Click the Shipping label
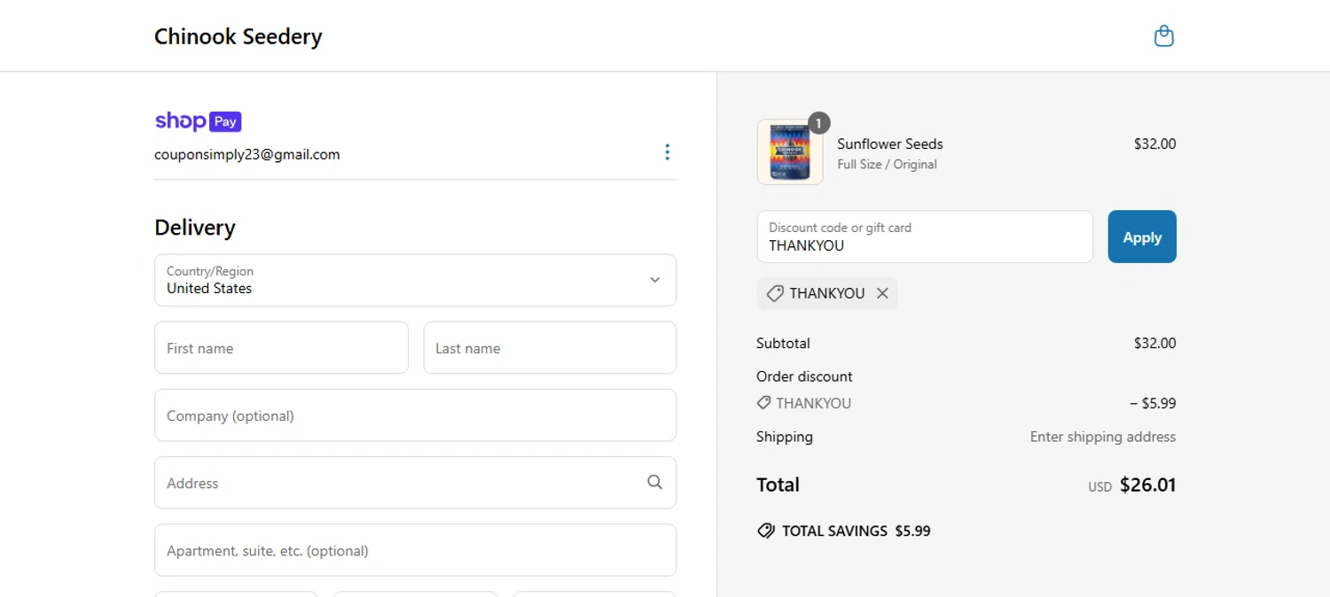The width and height of the screenshot is (1330, 597). (785, 437)
